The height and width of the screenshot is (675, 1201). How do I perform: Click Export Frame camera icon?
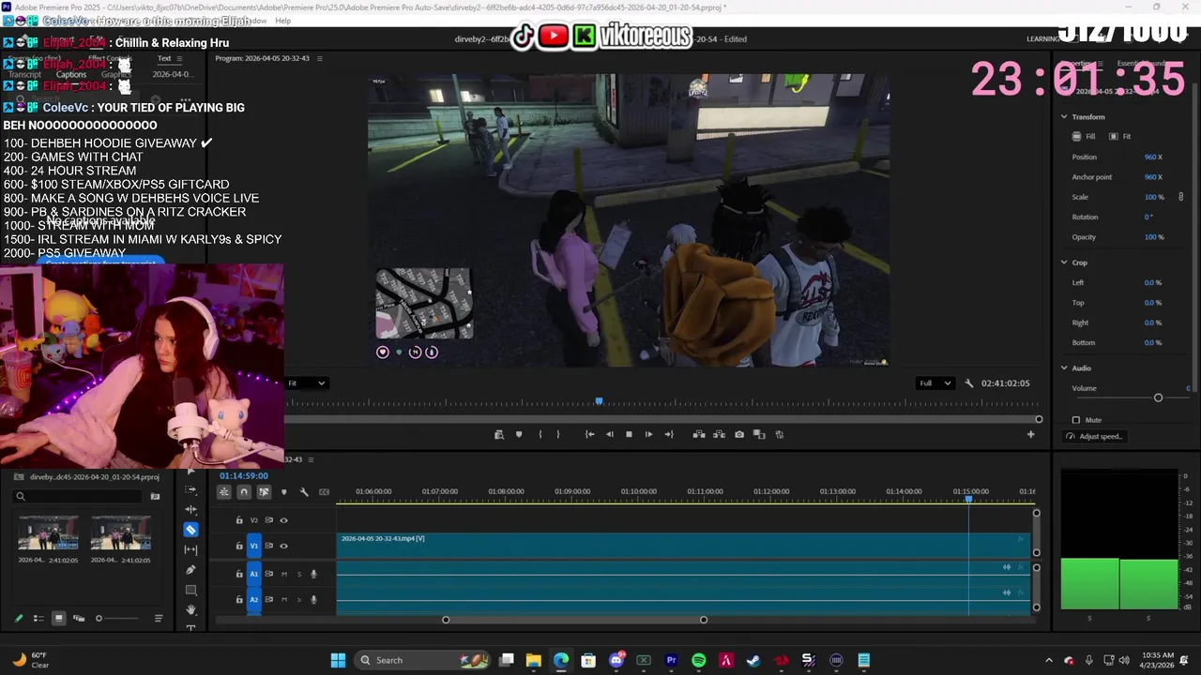[739, 434]
